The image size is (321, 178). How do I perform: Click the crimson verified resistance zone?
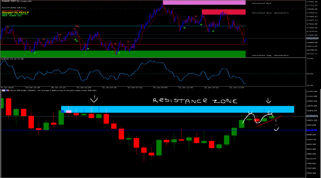[223, 12]
